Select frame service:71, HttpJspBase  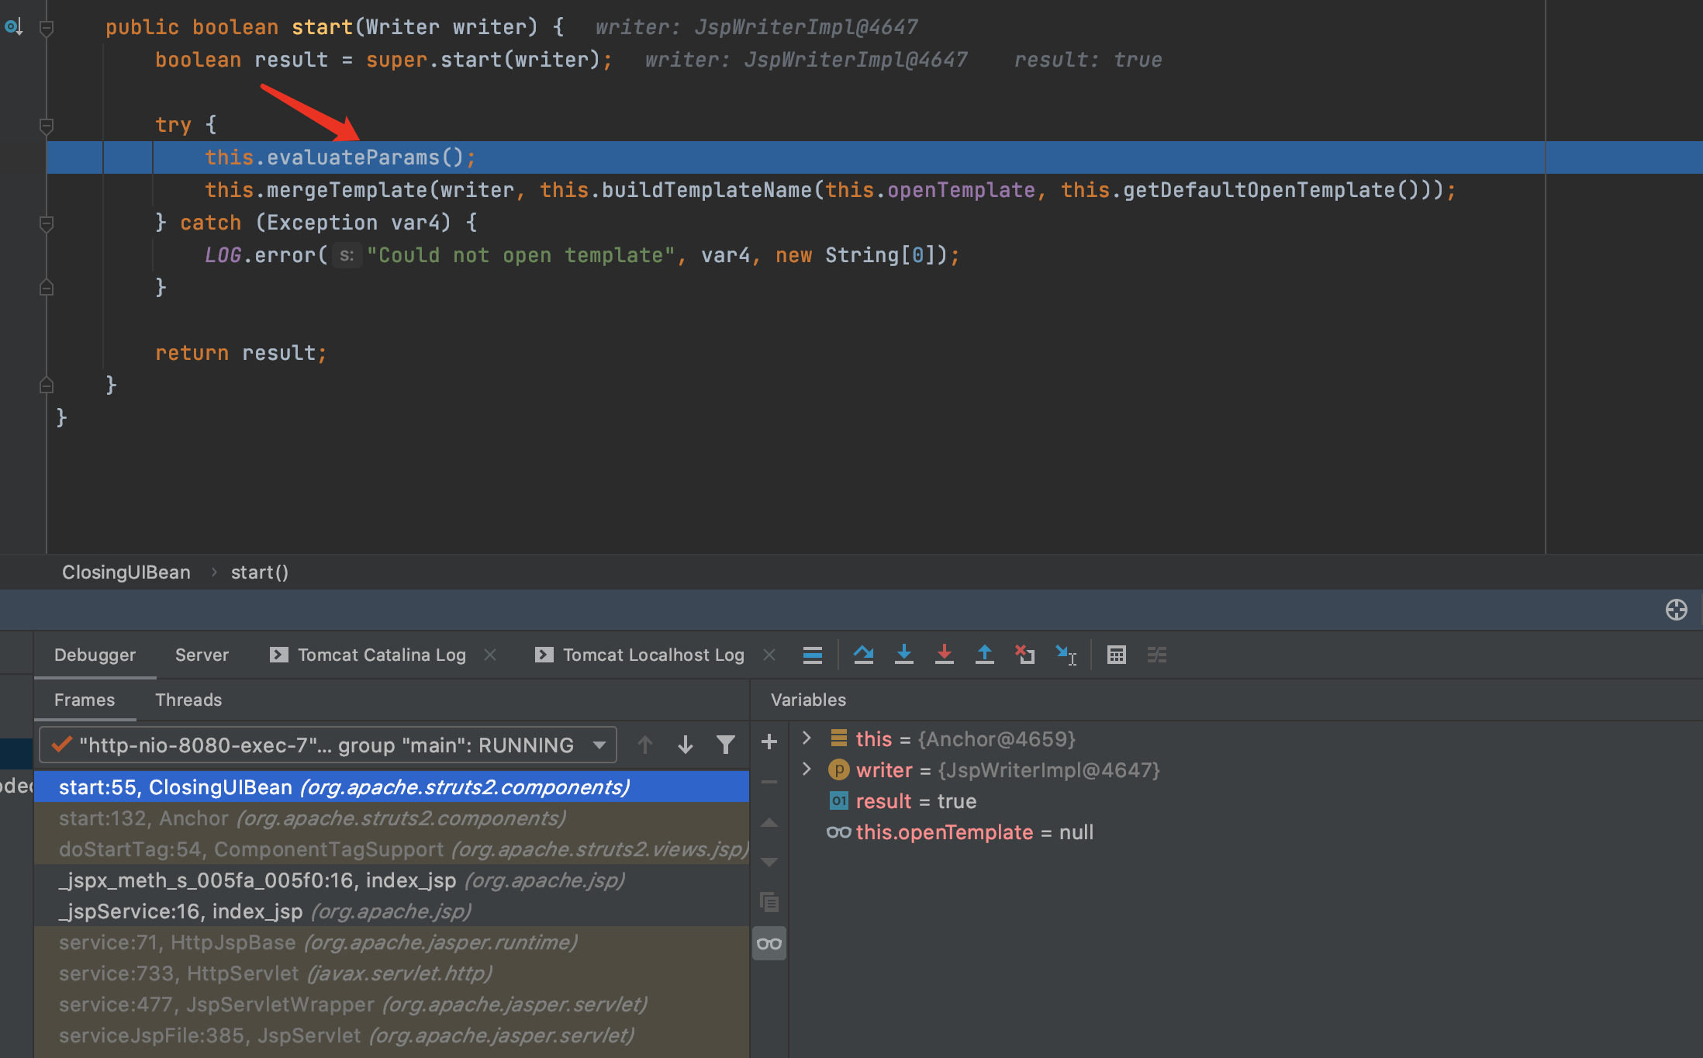[x=392, y=942]
